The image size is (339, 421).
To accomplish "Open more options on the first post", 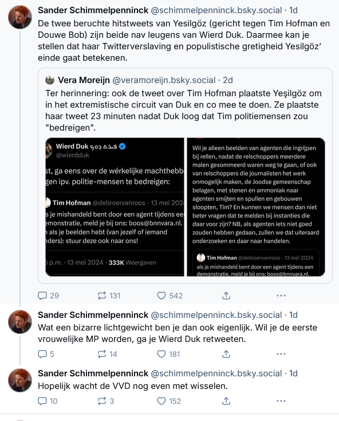I will click(x=281, y=296).
